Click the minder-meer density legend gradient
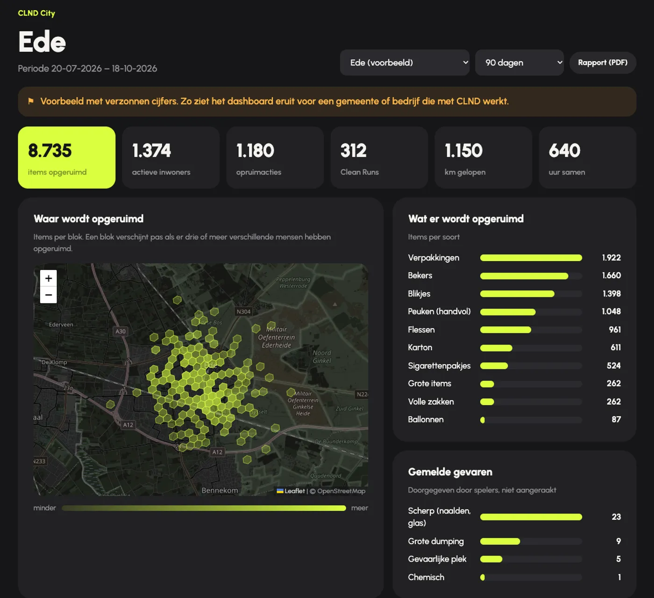654x598 pixels. click(204, 508)
